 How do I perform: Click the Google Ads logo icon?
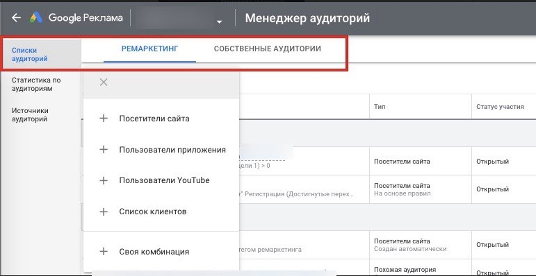pyautogui.click(x=36, y=18)
